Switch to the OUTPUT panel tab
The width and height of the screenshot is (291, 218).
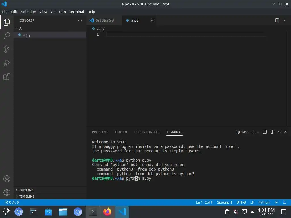click(x=121, y=132)
